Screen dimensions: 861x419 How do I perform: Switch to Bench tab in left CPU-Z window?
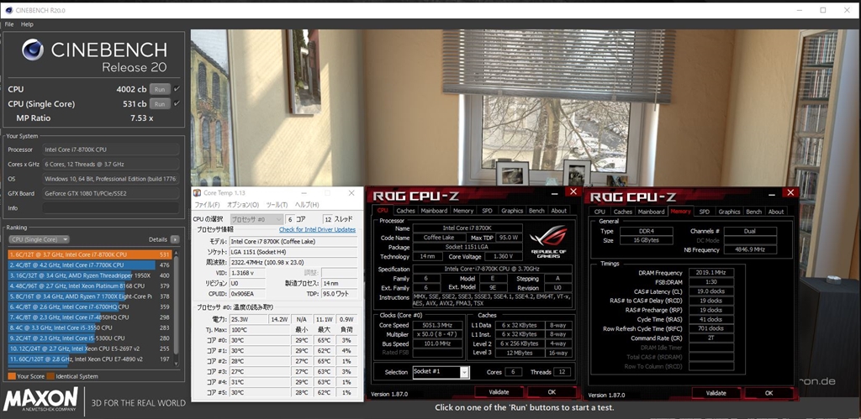(536, 211)
